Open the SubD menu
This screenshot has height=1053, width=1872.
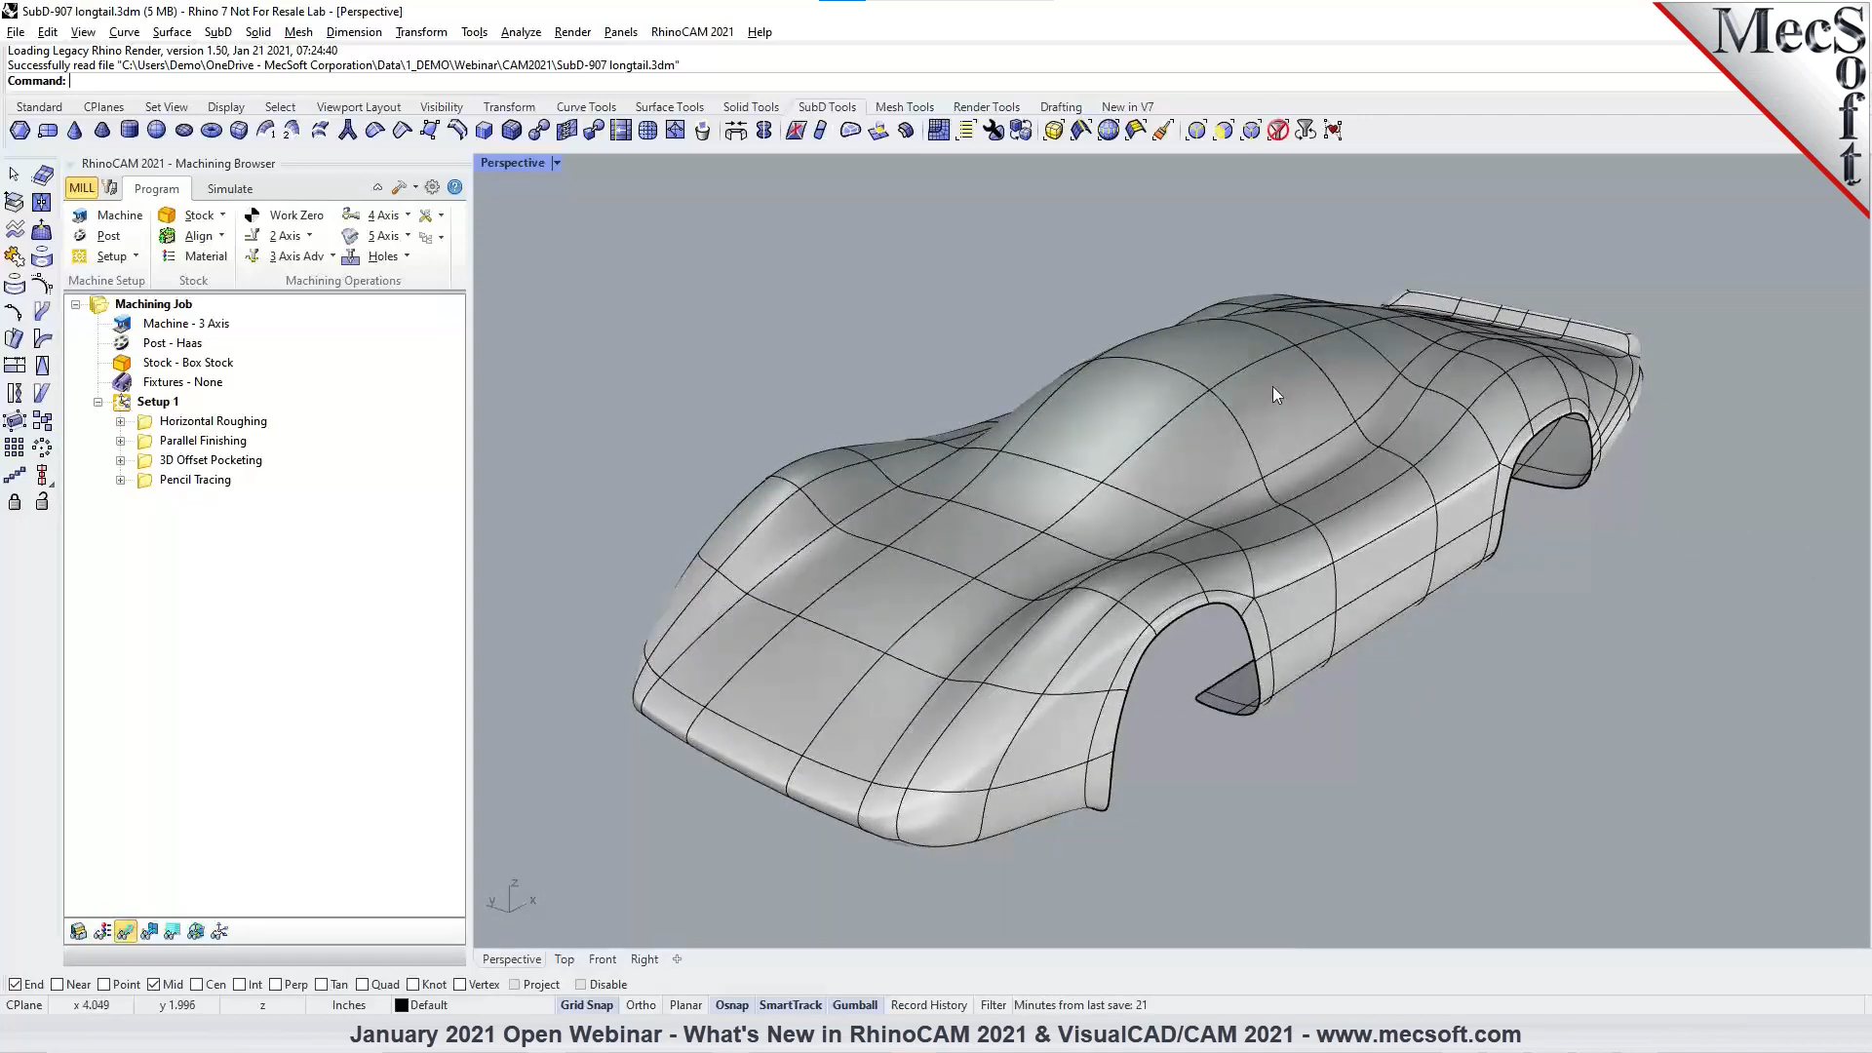tap(217, 32)
